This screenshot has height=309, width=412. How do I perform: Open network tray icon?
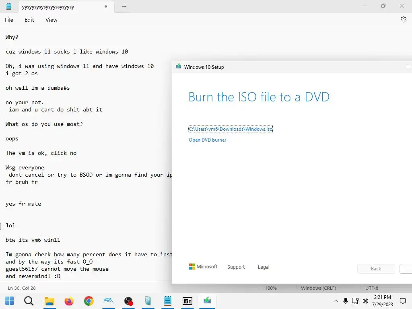pyautogui.click(x=355, y=301)
